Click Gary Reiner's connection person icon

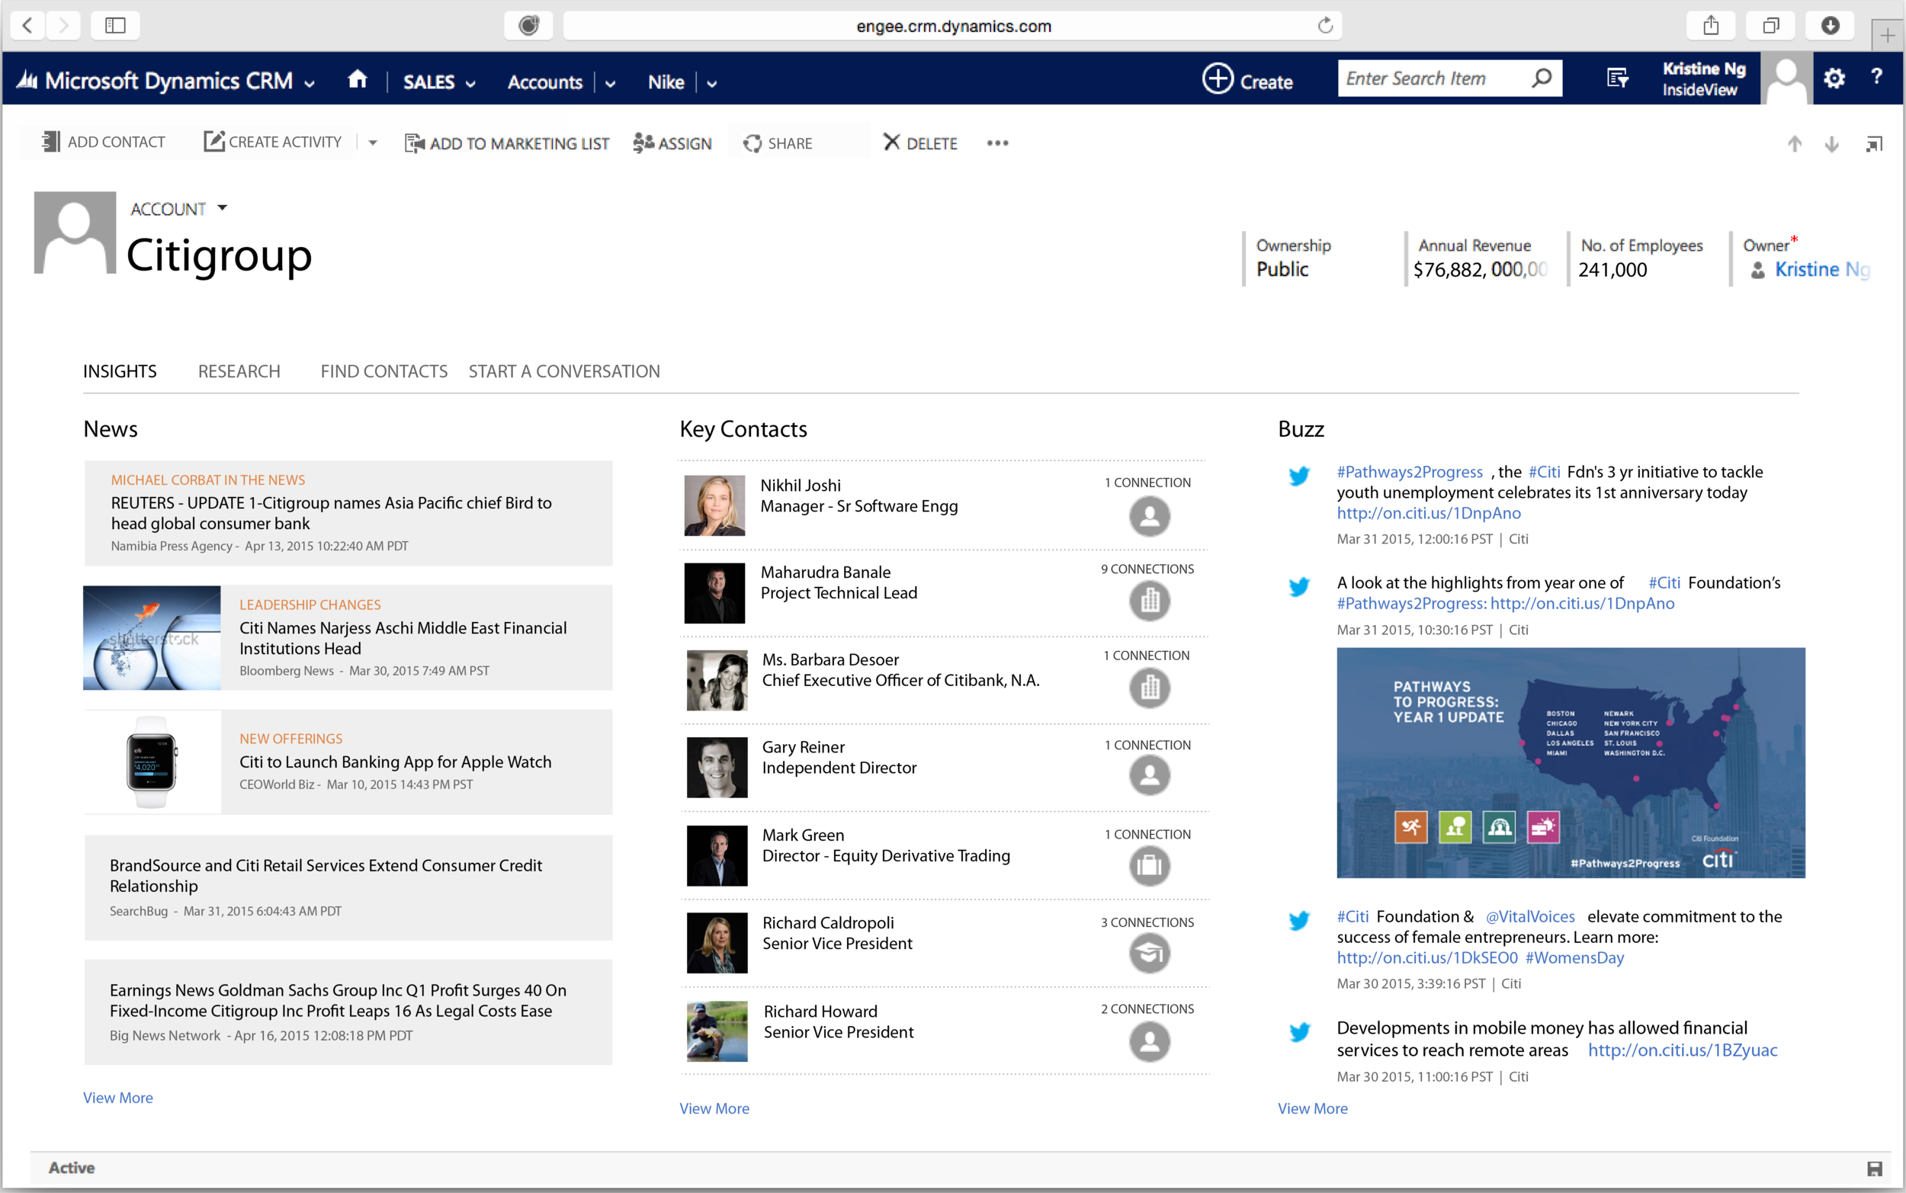click(x=1150, y=774)
